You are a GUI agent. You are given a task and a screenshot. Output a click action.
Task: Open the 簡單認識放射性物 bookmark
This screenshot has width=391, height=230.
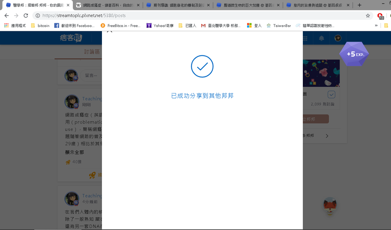click(315, 26)
